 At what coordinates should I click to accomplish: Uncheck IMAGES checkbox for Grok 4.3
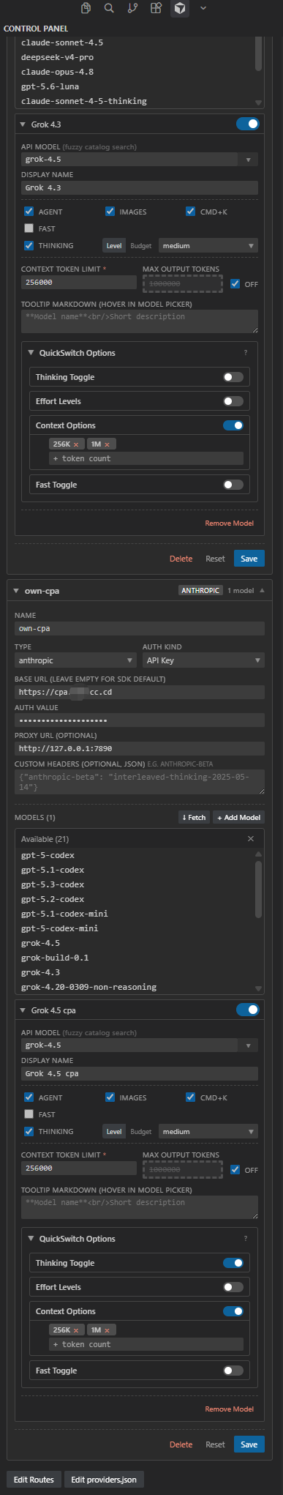[110, 212]
